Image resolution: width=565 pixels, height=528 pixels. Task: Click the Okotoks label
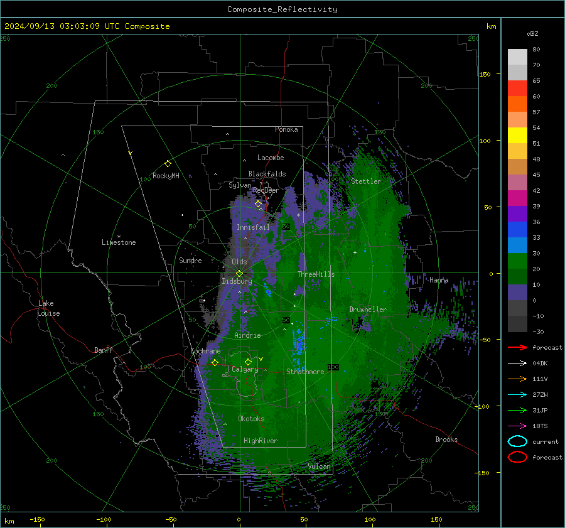tap(251, 419)
